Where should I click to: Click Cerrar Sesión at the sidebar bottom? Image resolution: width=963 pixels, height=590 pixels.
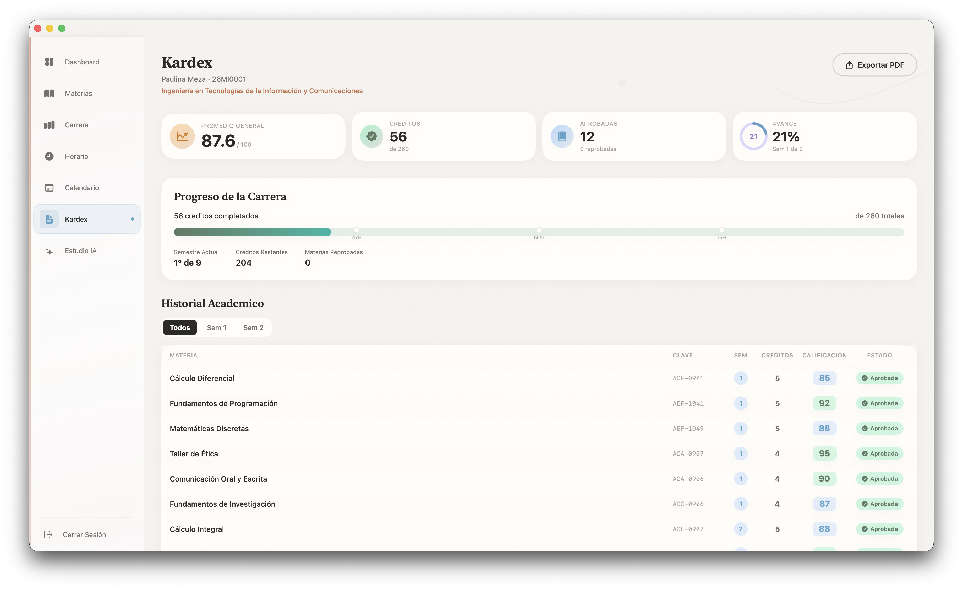point(84,534)
